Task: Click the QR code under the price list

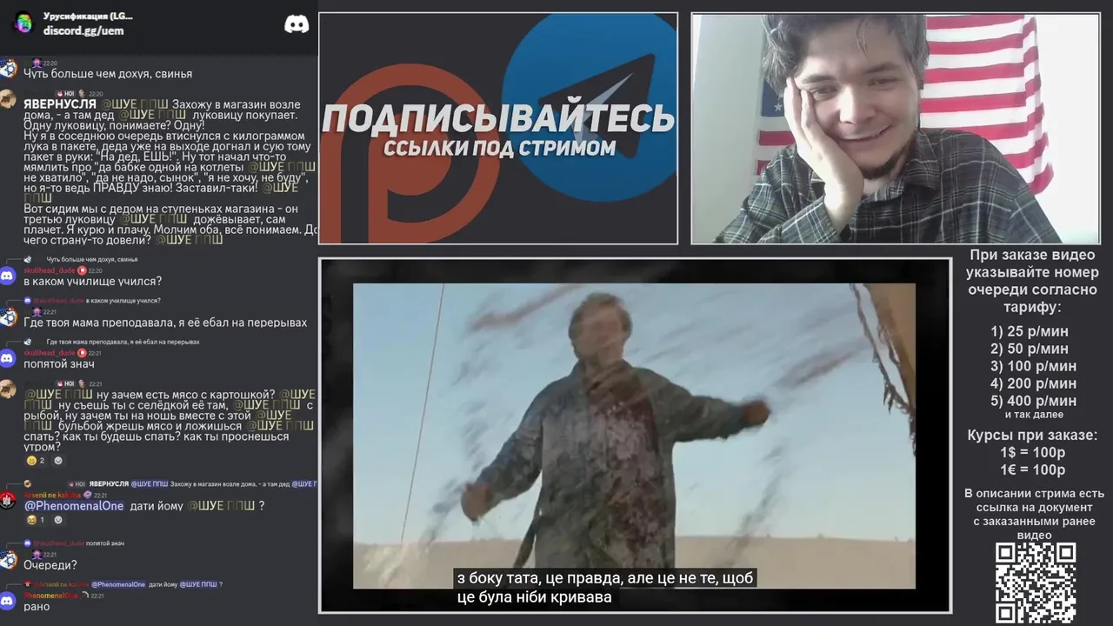Action: [1036, 583]
